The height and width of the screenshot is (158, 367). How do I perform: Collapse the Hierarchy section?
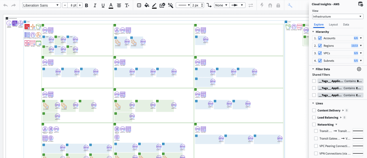(313, 32)
